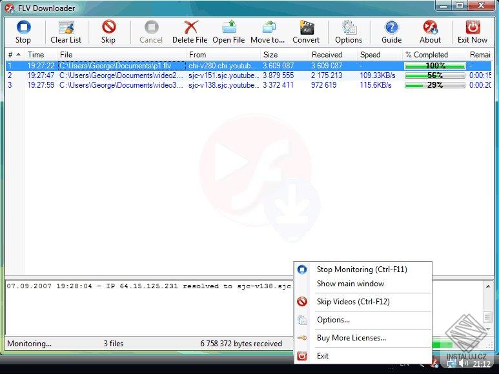The height and width of the screenshot is (374, 499).
Task: Click the 29% progress bar of video3
Action: [x=435, y=85]
